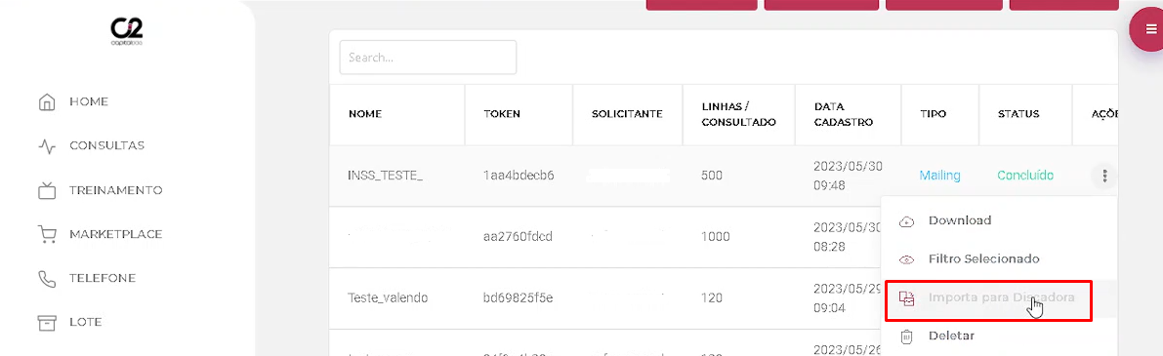This screenshot has height=356, width=1163.
Task: Click the Search input field
Action: click(x=428, y=57)
